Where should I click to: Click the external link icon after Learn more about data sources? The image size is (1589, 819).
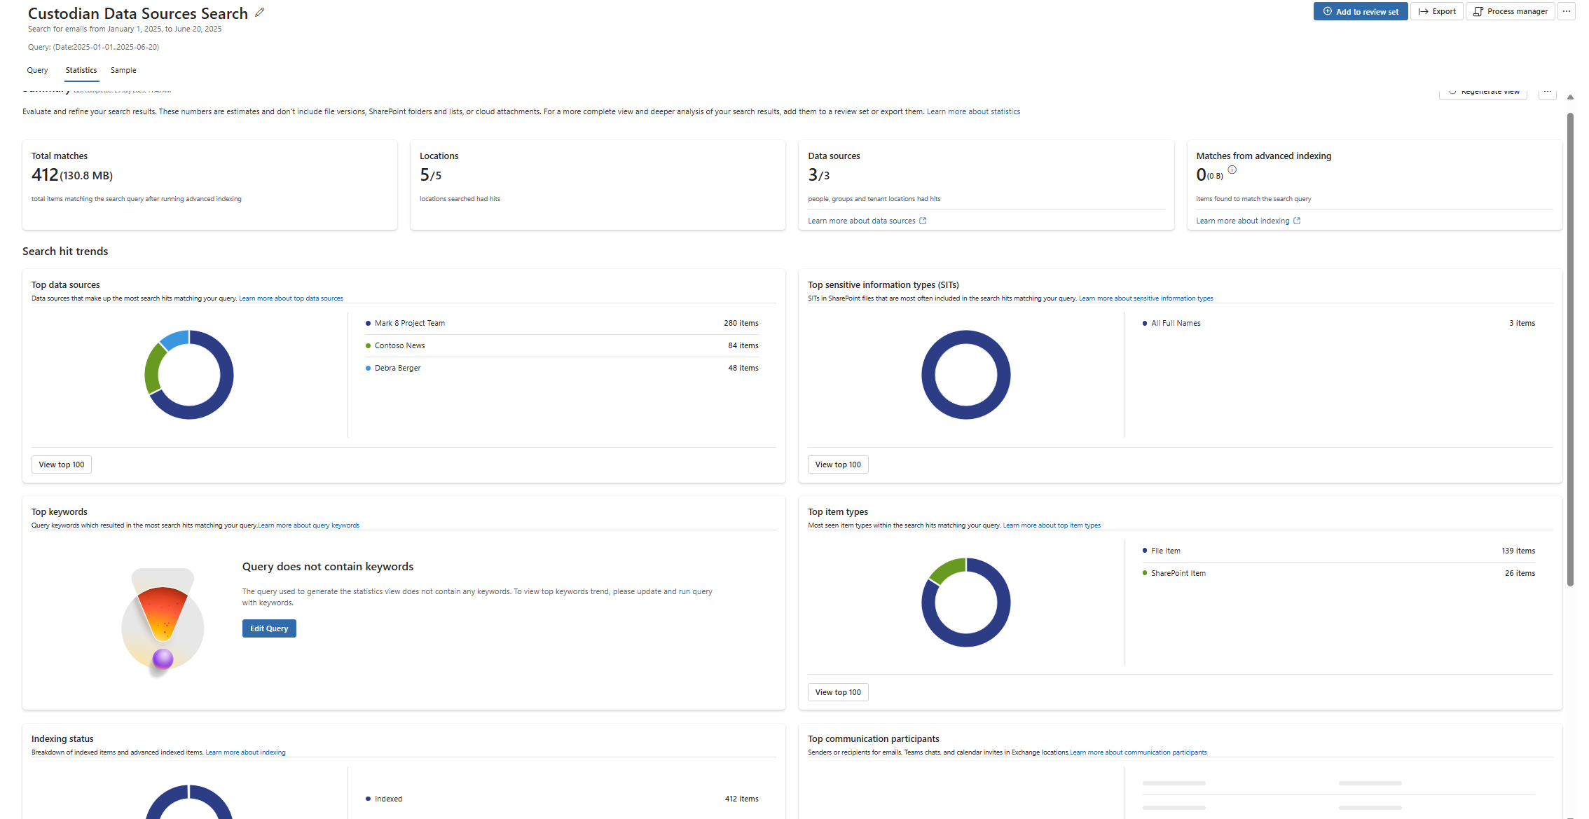(x=923, y=221)
